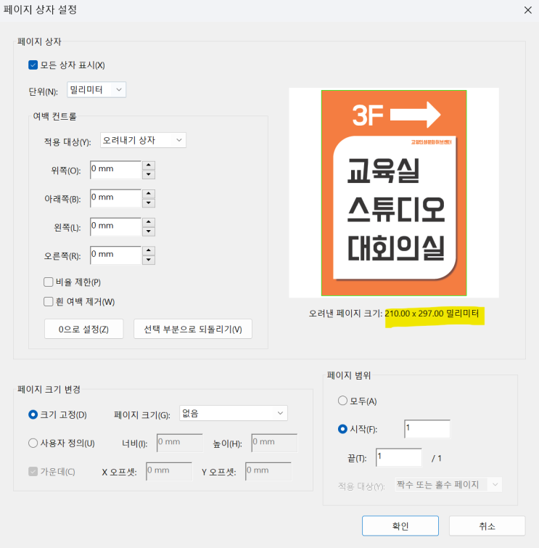Select the 사용자 정의 radio button

pos(33,443)
